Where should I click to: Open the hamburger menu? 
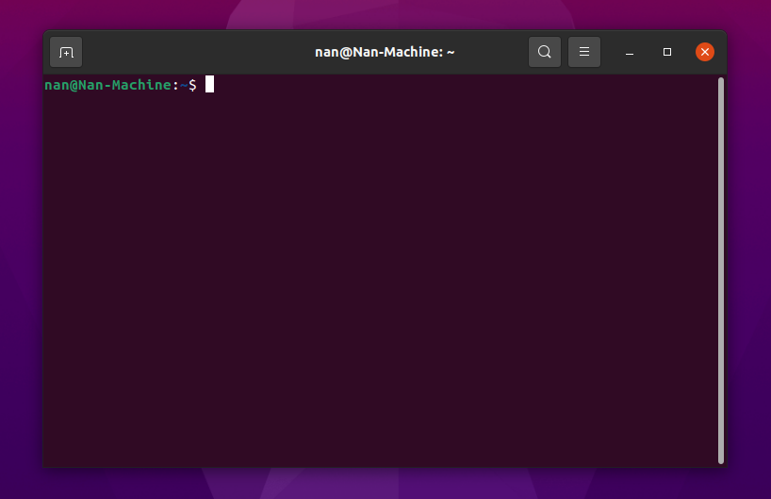point(584,52)
